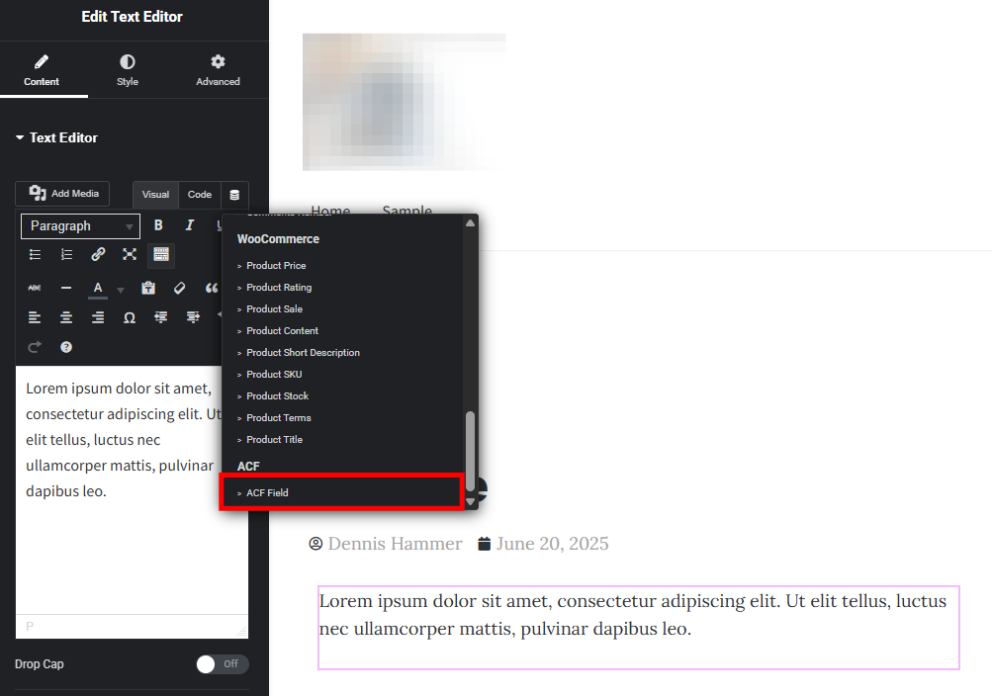Clear formatting with the eraser icon
Screen dimensions: 992x696
pyautogui.click(x=179, y=287)
